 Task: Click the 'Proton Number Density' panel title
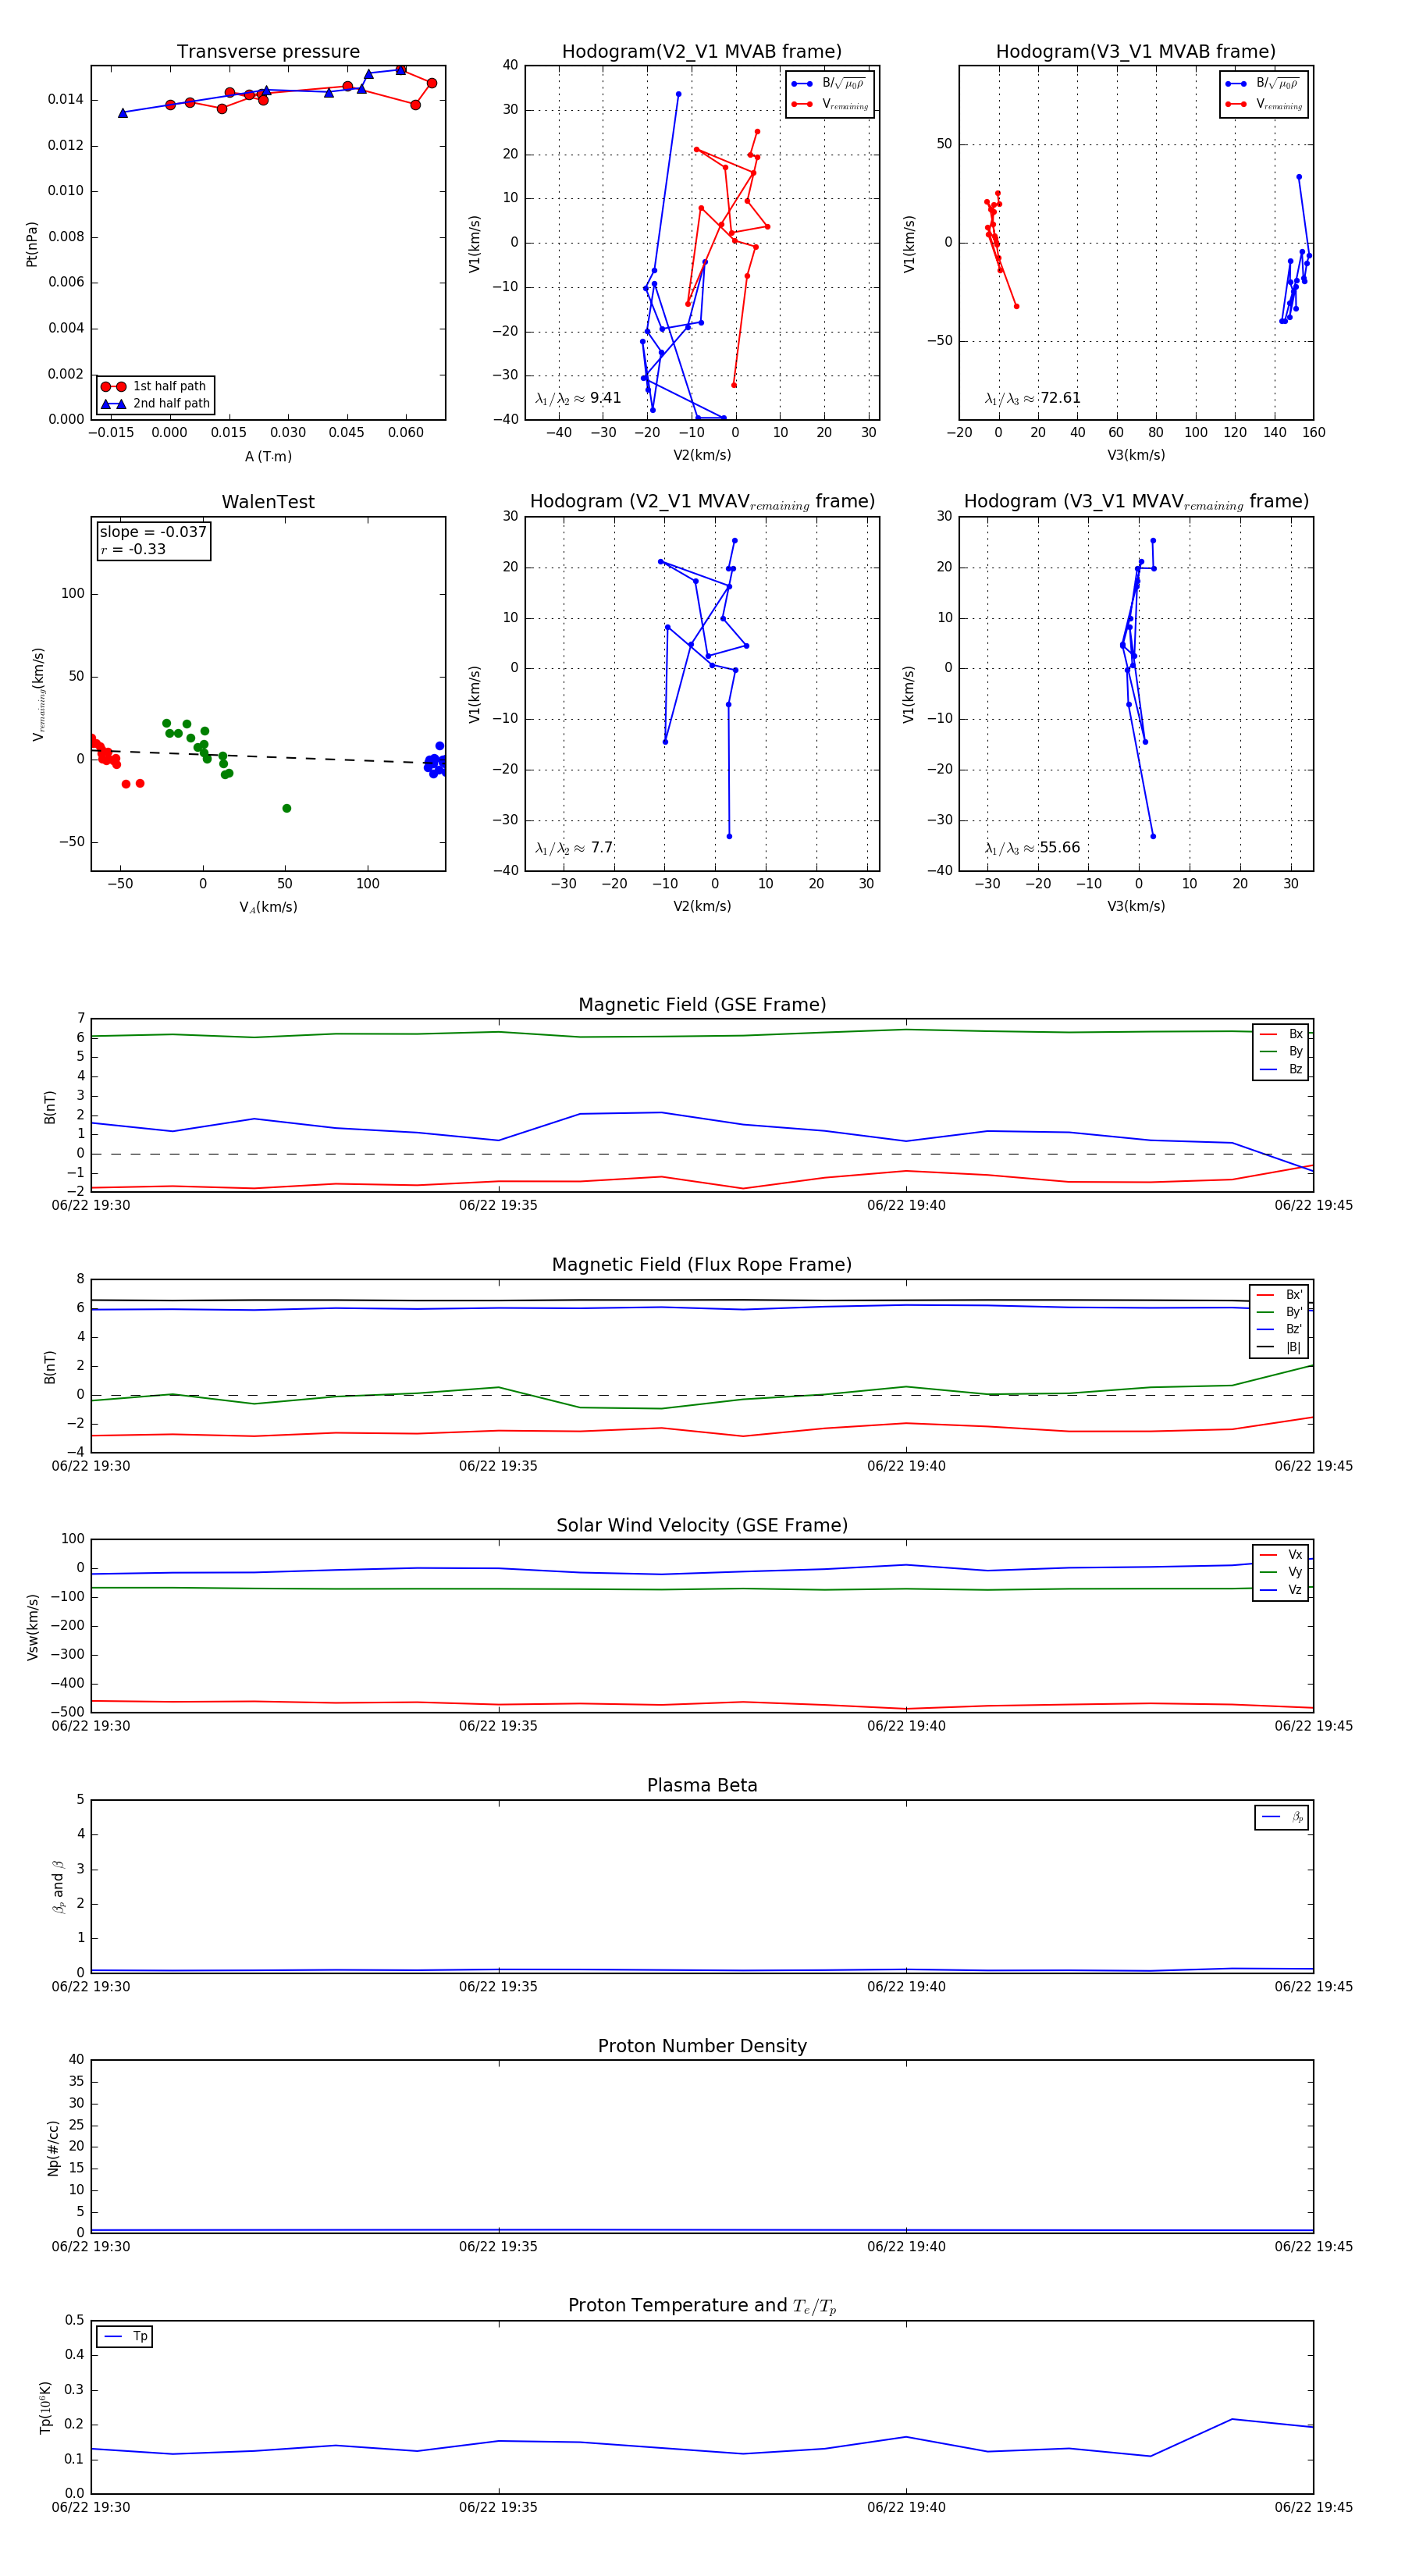[702, 2046]
